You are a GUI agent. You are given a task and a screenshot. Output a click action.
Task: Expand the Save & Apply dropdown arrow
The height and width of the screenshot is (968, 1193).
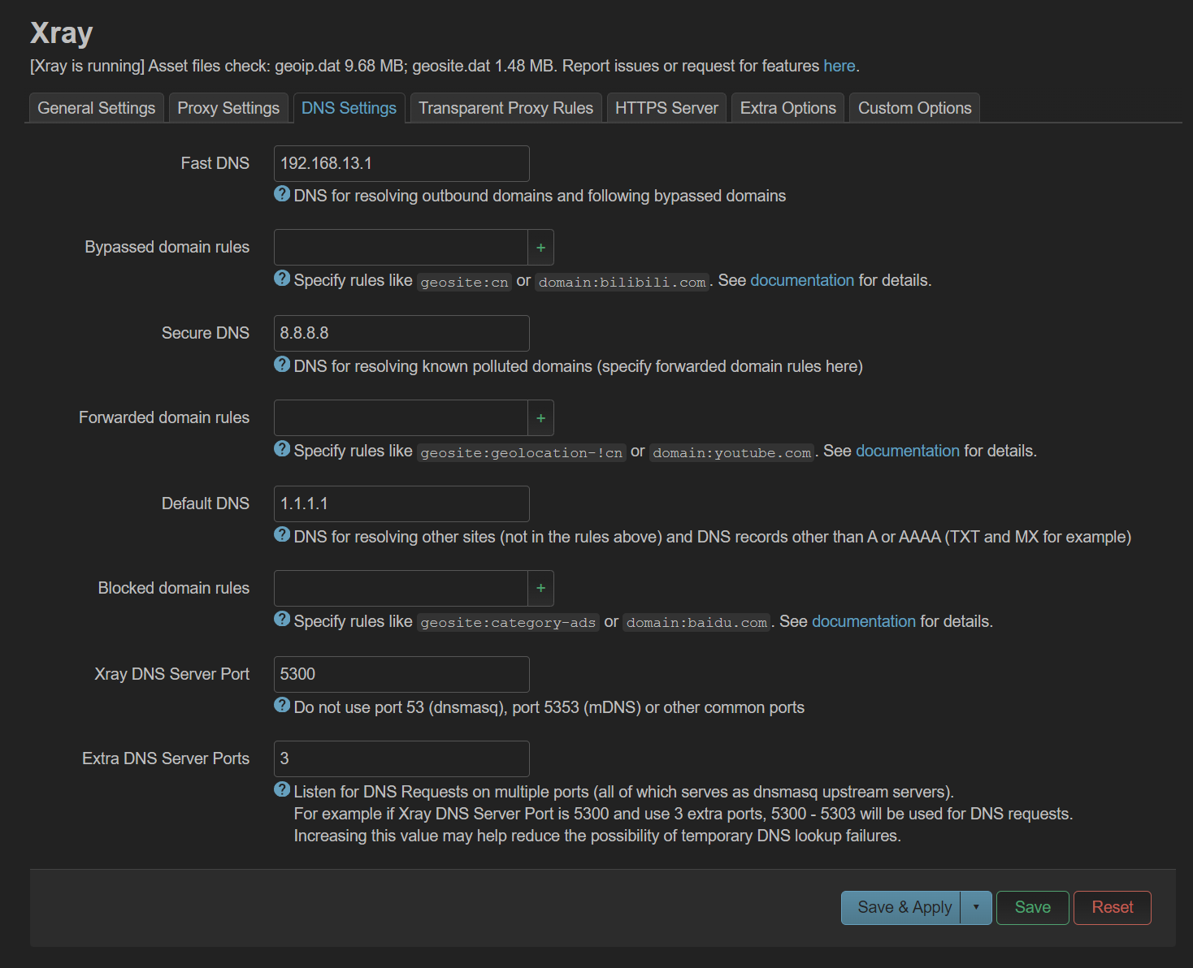(x=976, y=908)
